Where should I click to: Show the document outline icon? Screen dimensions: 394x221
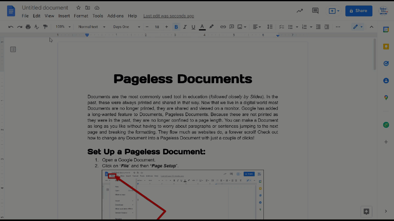13,49
